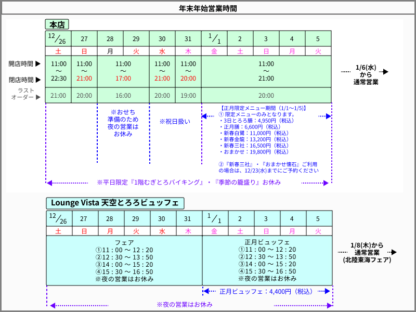
Task: Select the 1/1 date cell in 本店 table
Action: coord(214,38)
